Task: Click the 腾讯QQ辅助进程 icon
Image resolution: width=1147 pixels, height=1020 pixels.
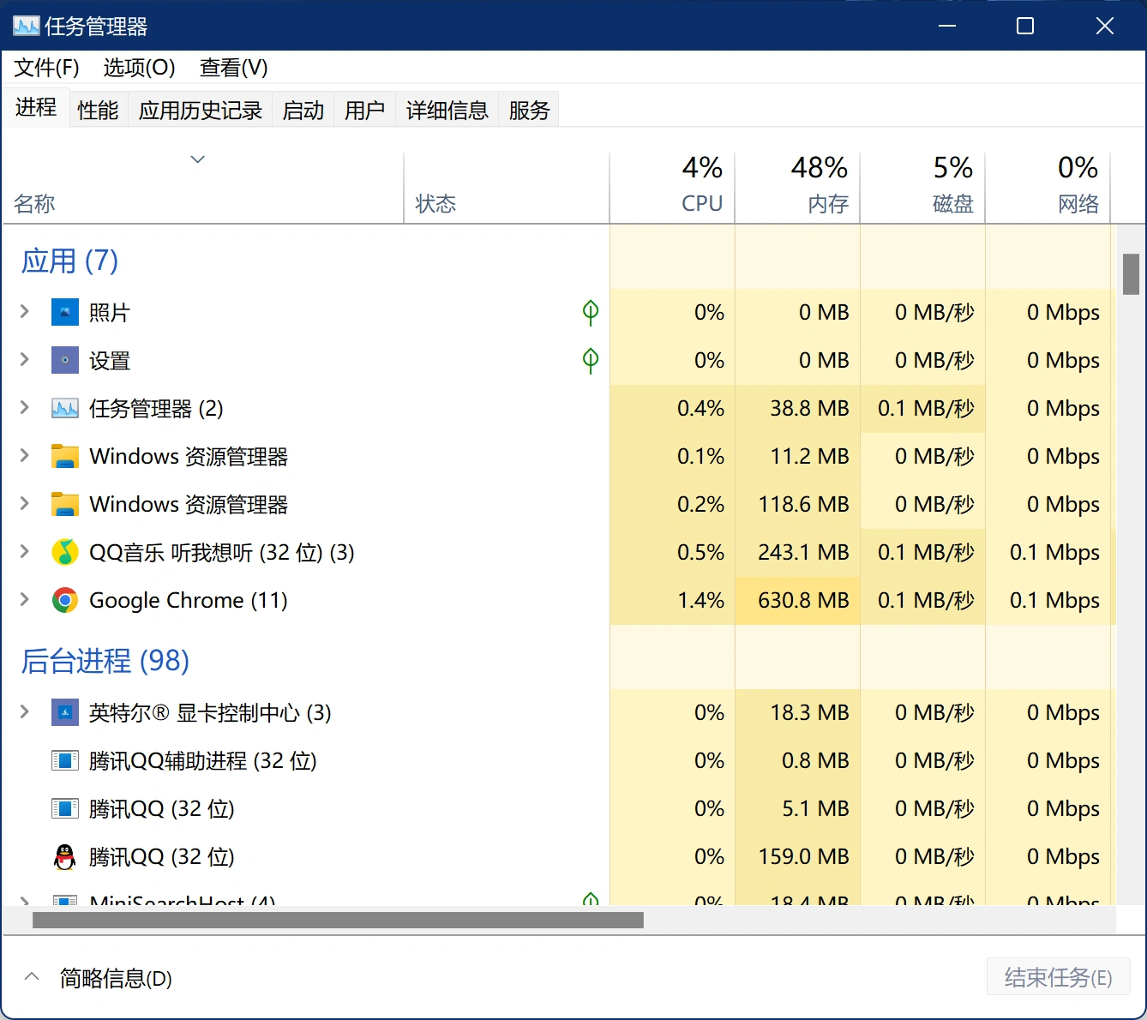Action: tap(65, 760)
